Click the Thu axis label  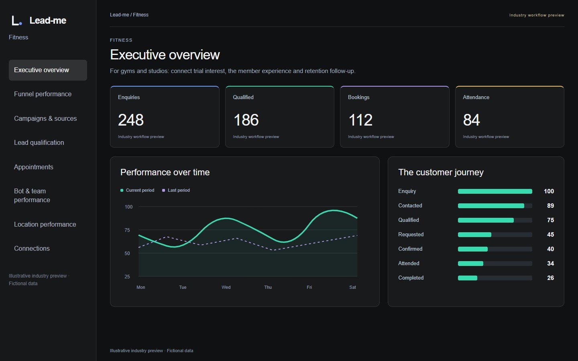[x=268, y=288]
